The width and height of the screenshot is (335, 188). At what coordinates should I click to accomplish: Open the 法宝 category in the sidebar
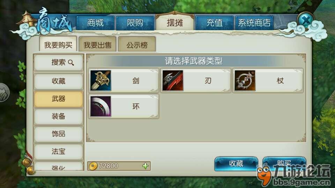tap(59, 151)
